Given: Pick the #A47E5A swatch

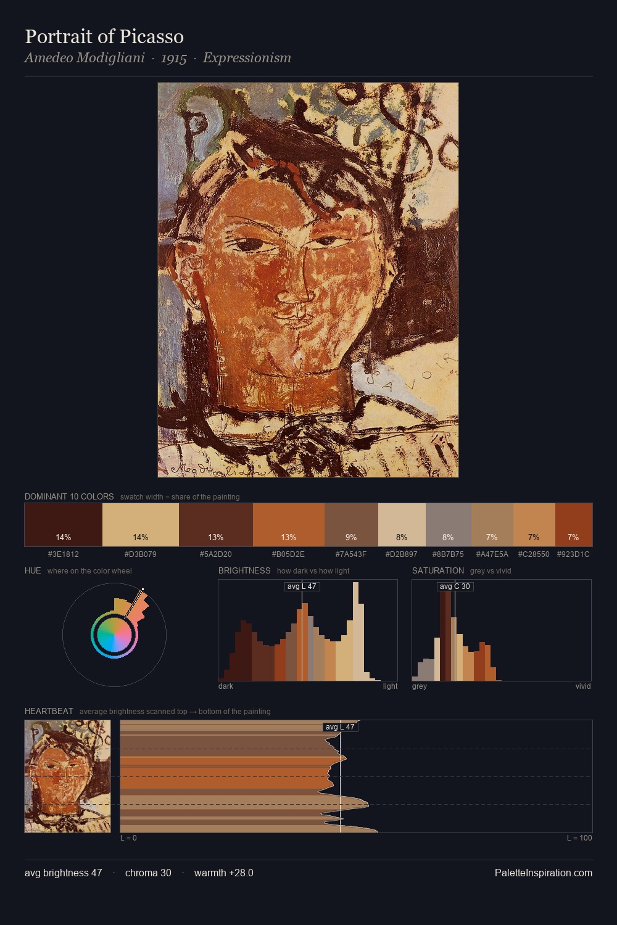Looking at the screenshot, I should point(492,525).
